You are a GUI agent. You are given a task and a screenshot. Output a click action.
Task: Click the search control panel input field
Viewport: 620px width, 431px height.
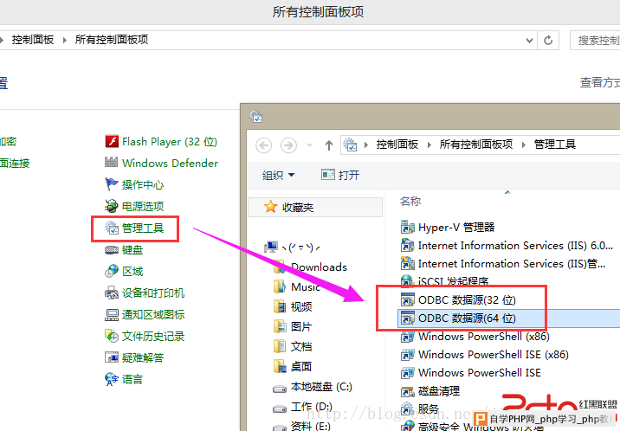[595, 40]
